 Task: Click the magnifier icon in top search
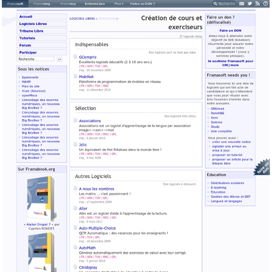click(215, 4)
